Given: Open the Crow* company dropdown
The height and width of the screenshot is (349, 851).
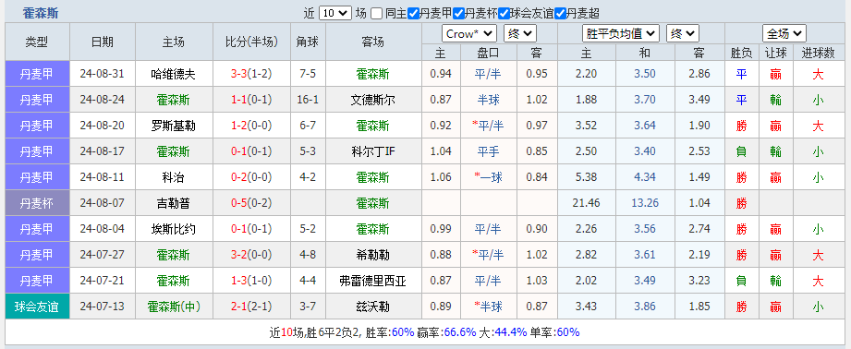Looking at the screenshot, I should click(469, 34).
